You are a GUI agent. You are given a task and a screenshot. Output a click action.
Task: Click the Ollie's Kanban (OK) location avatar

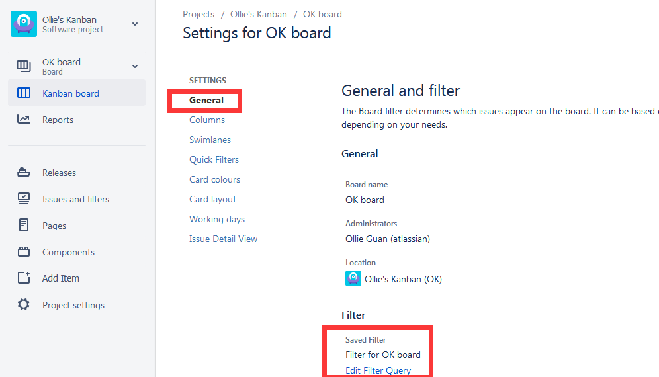(353, 278)
